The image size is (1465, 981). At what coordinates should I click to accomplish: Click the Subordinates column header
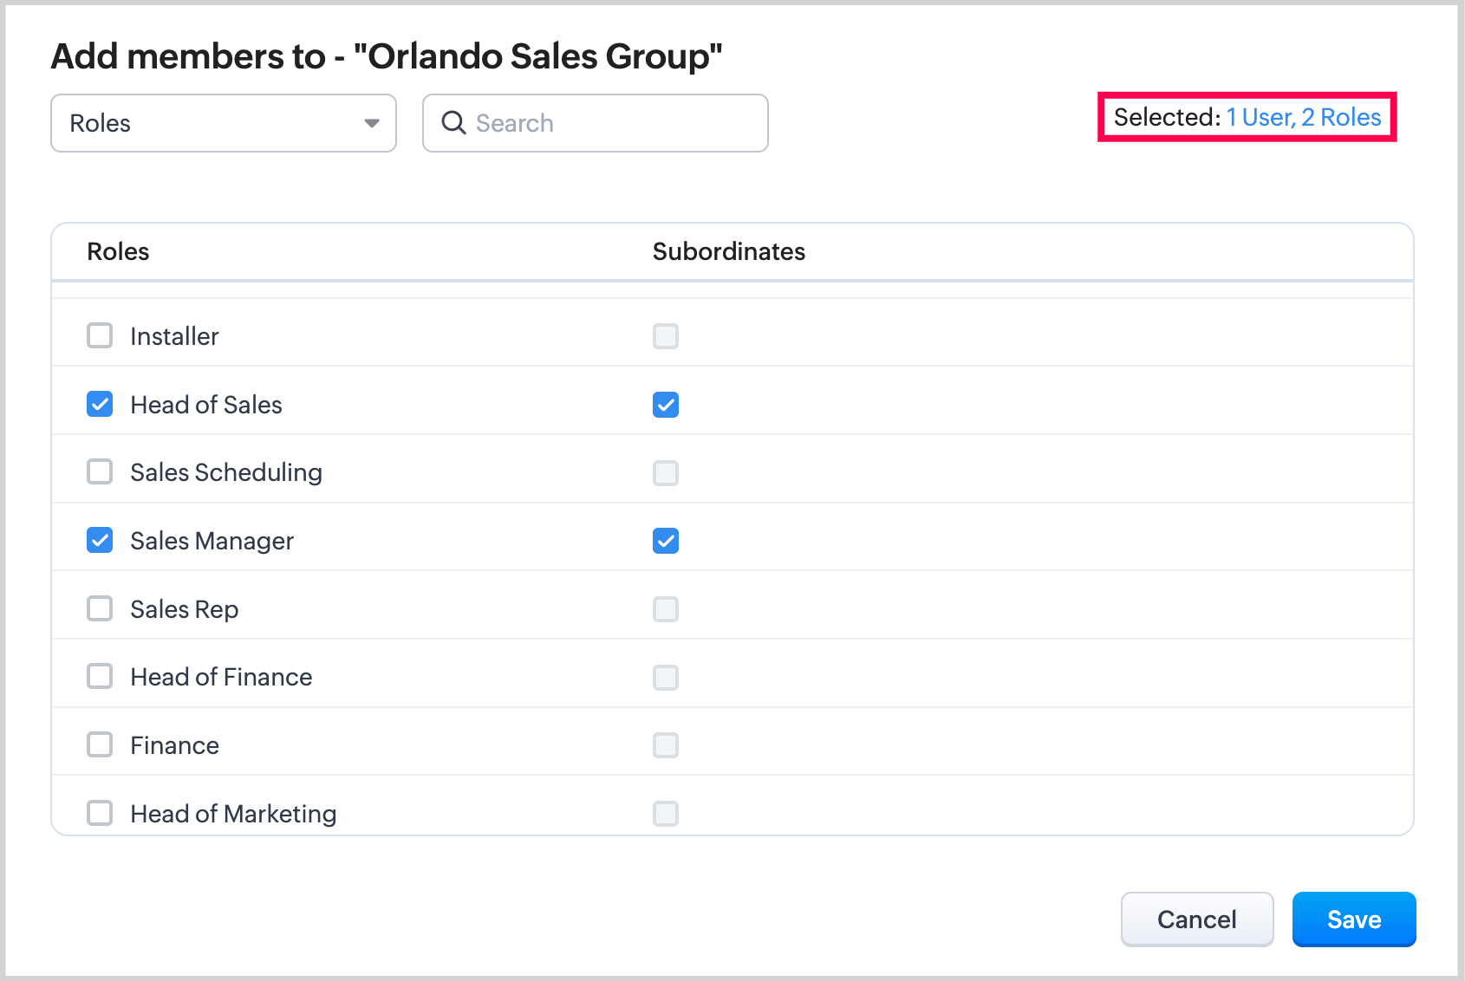point(728,251)
